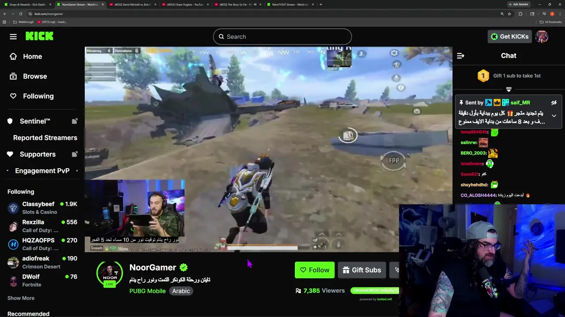Open the mgk YouTube bookmark
This screenshot has width=565, height=317.
point(52,22)
